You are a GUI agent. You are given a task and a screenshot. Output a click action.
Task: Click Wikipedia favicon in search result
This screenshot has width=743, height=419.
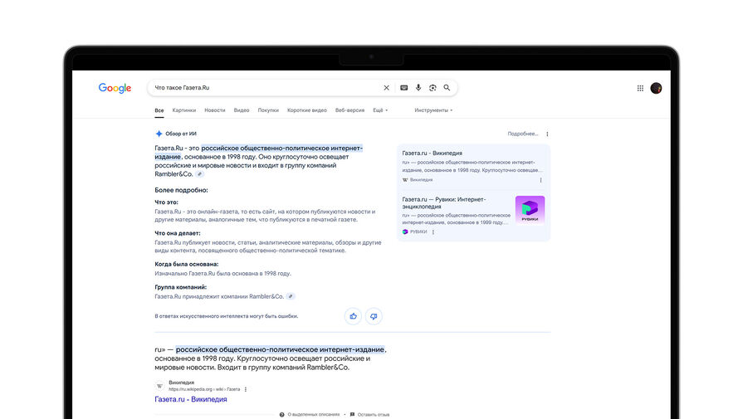click(159, 386)
